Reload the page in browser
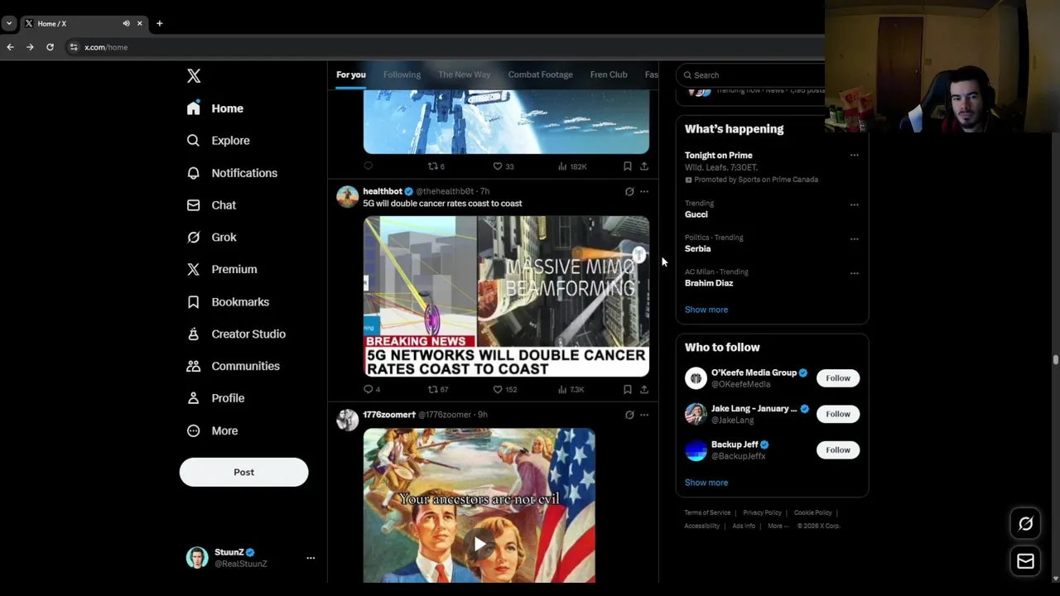 50,47
